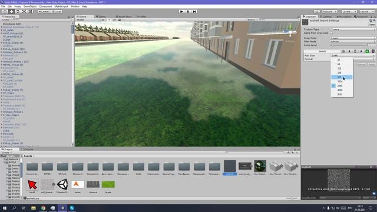Switch to the Game tab
Viewport: 377px width, 212px height.
[x=101, y=16]
